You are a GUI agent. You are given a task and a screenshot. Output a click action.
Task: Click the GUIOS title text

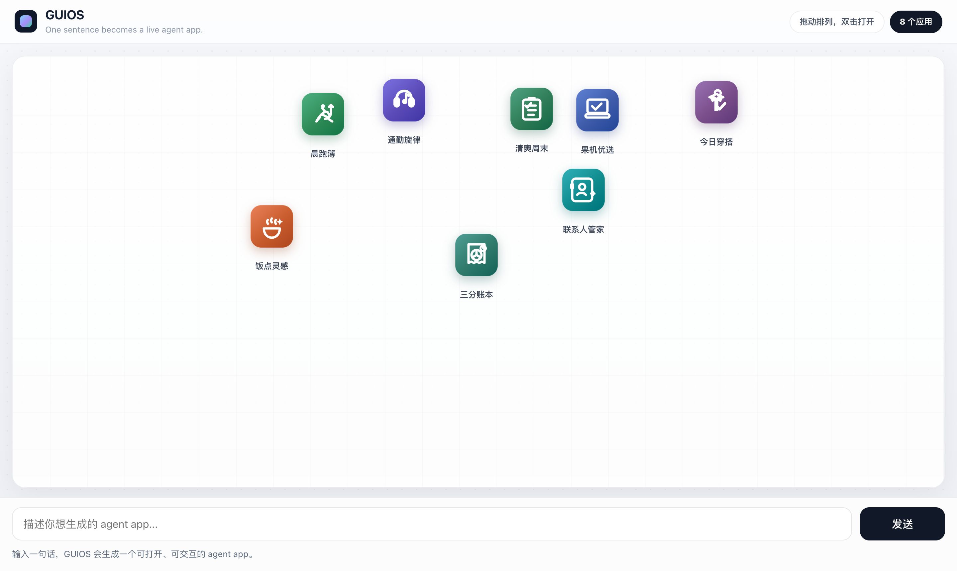(65, 15)
